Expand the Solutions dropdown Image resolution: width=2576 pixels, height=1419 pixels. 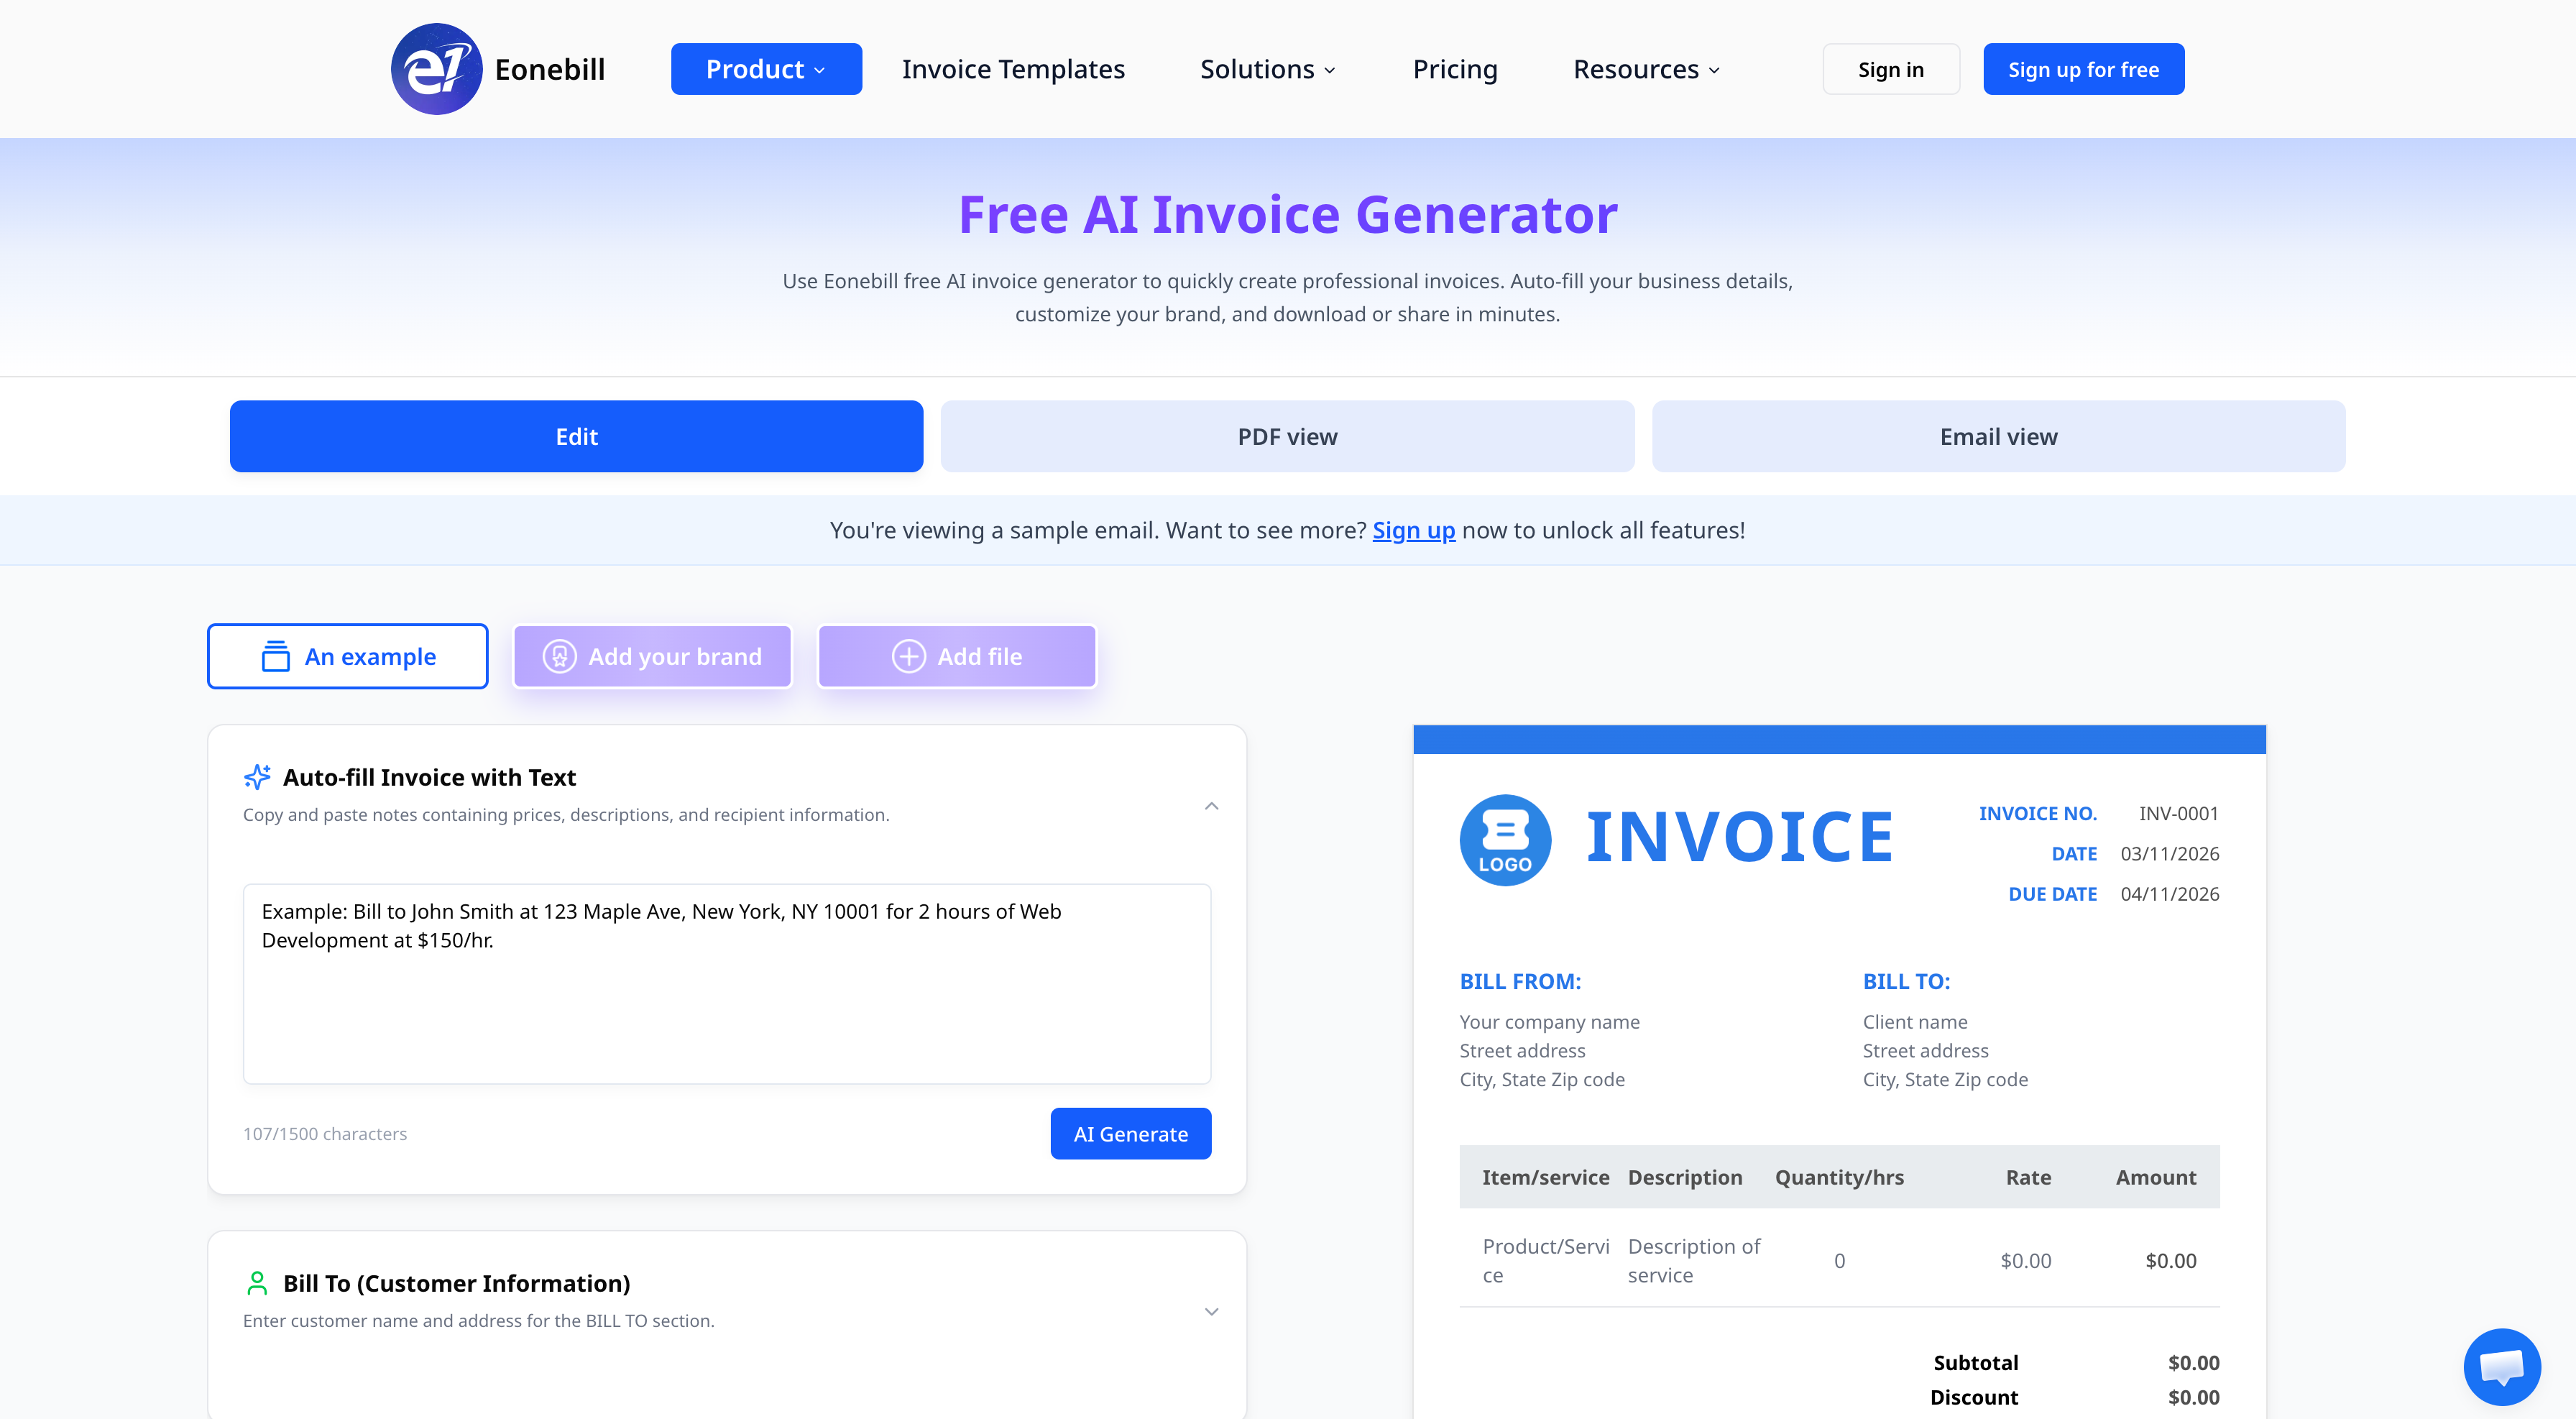coord(1267,69)
